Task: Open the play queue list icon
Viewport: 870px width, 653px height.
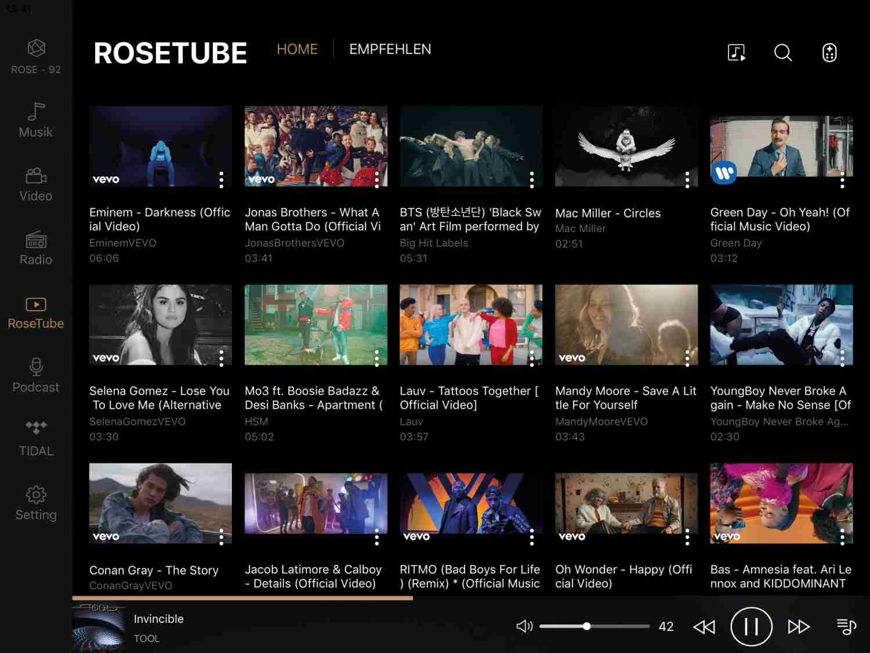Action: point(846,626)
